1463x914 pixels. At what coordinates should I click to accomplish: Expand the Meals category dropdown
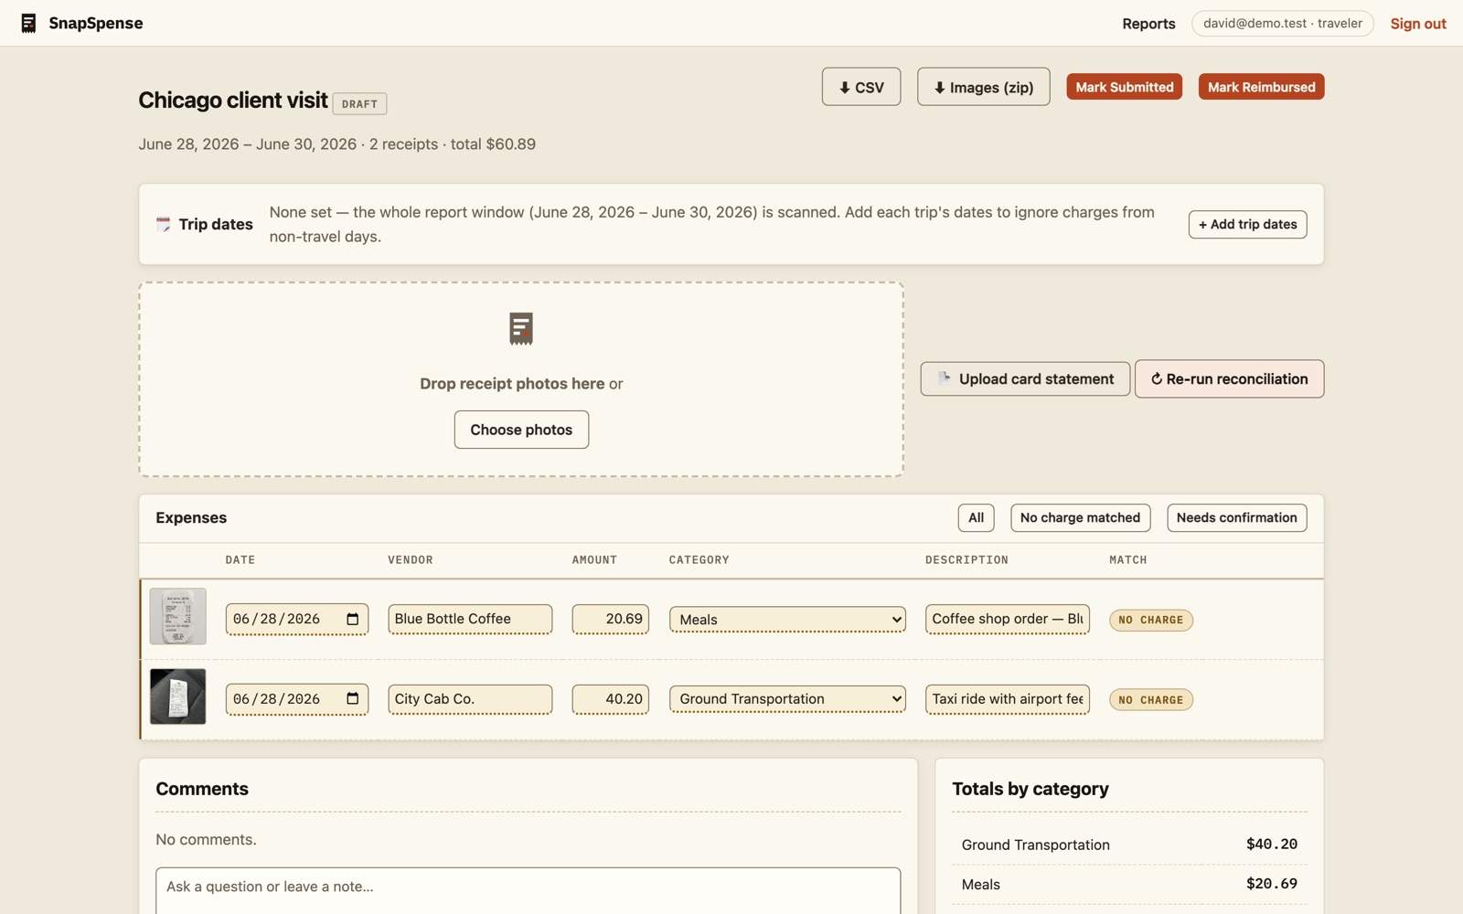coord(787,620)
